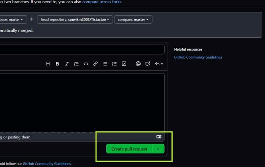Open the compare across forks link

pyautogui.click(x=102, y=2)
